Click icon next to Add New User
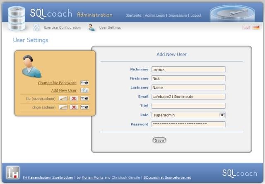 click(84, 90)
